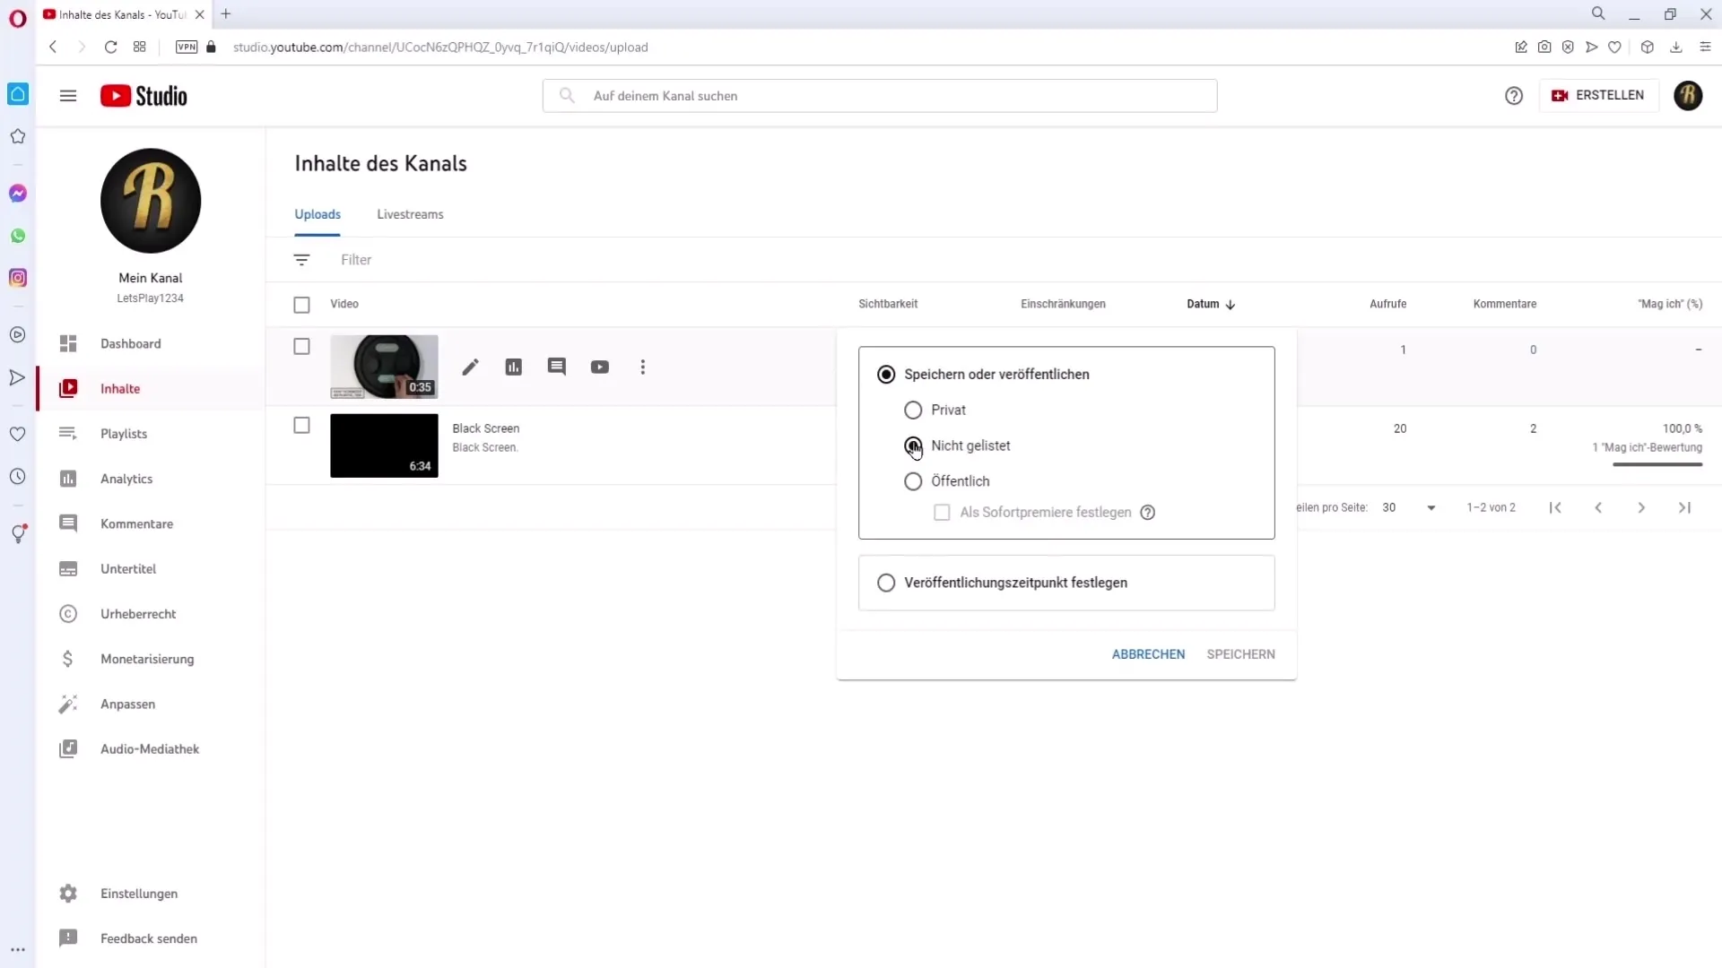Expand items per page dropdown showing 30

tap(1431, 507)
